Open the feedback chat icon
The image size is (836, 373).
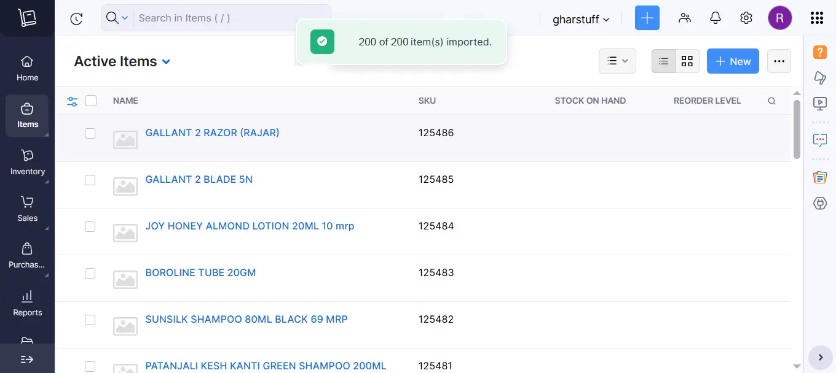(x=820, y=140)
